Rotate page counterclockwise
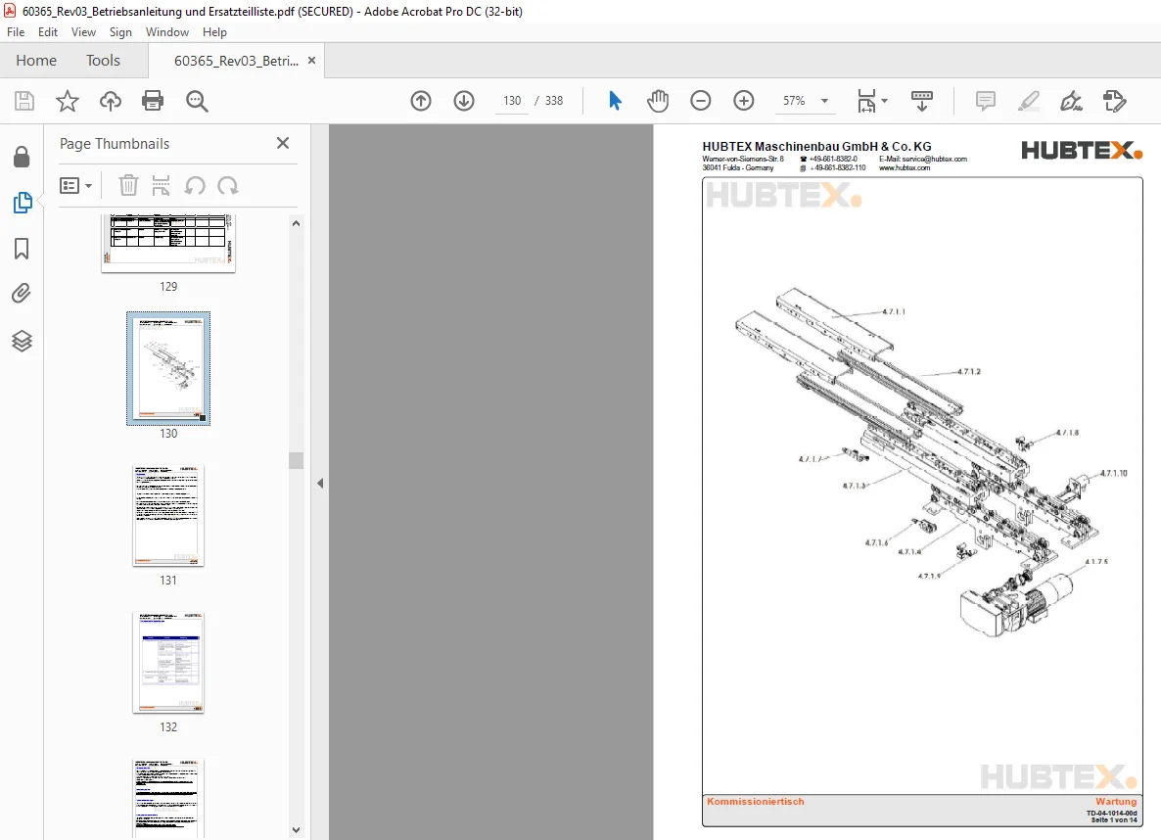1161x840 pixels. [195, 185]
